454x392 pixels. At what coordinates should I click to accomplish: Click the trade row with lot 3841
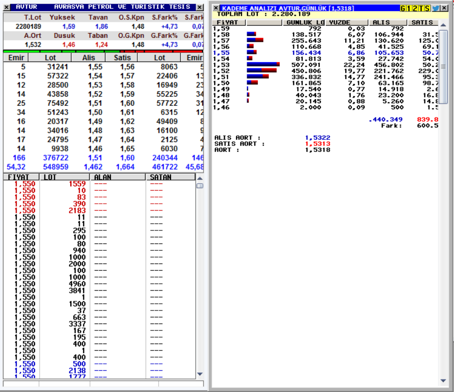(100, 291)
